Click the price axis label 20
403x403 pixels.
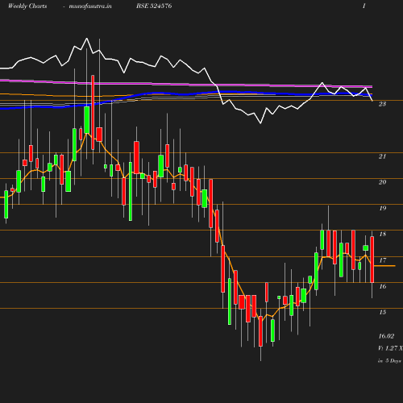tap(382, 182)
